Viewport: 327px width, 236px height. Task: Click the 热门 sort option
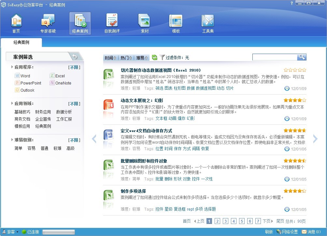[125, 57]
